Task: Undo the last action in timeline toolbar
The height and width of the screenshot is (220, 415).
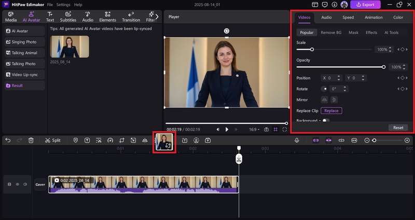Action: (x=8, y=140)
